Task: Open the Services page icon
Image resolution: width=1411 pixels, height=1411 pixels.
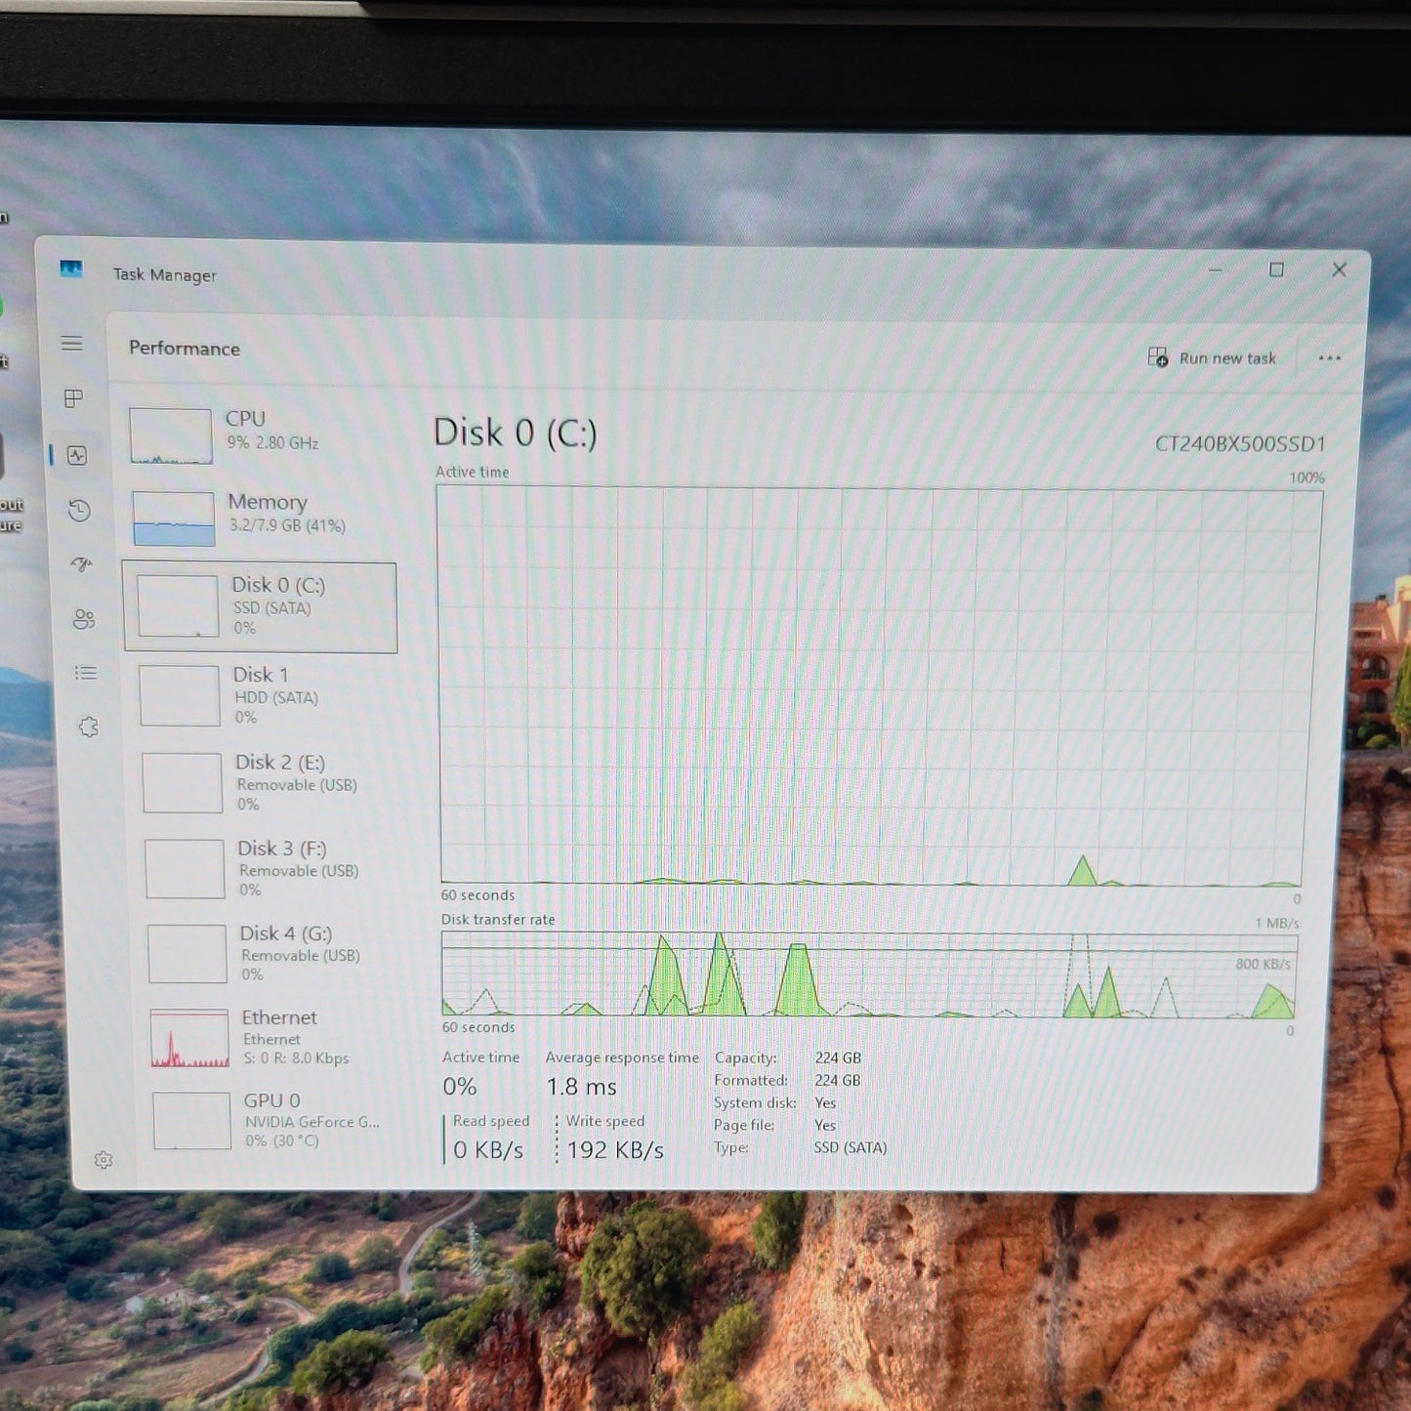Action: [x=89, y=726]
